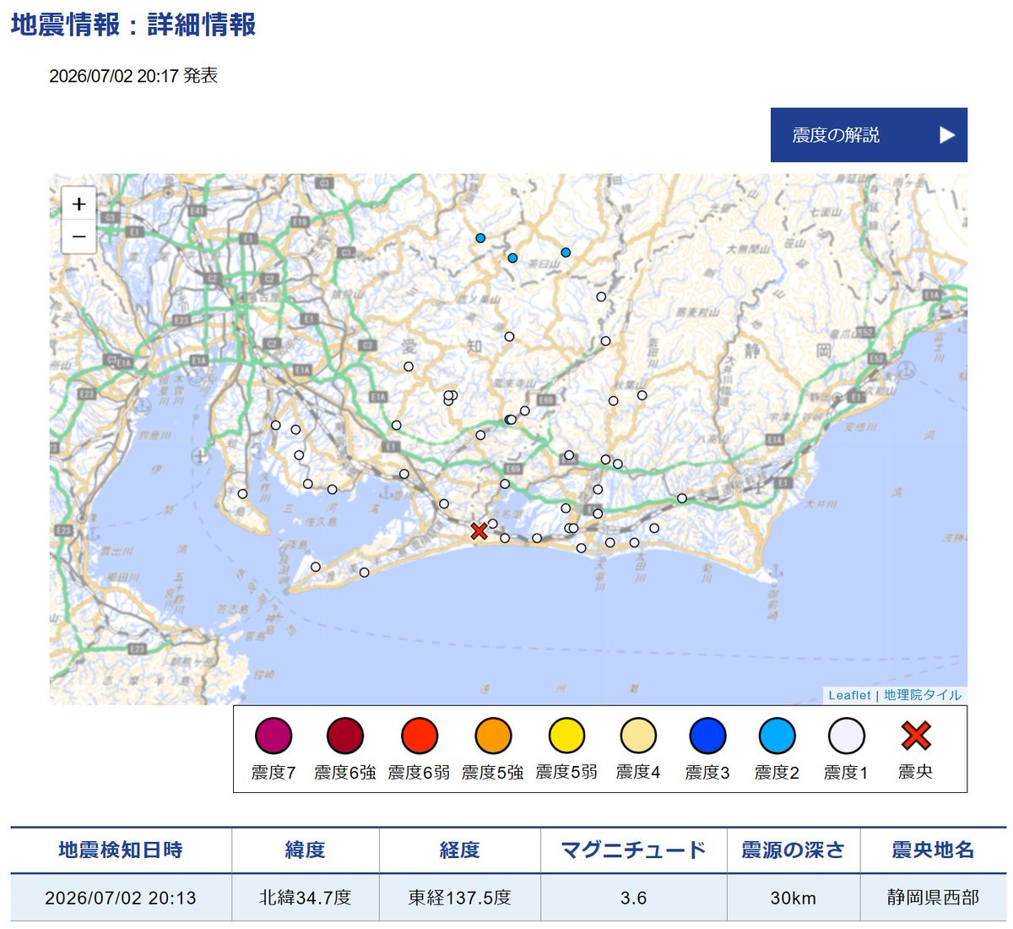Image resolution: width=1013 pixels, height=929 pixels.
Task: Open the 震度の解説 explanation button
Action: coord(869,135)
